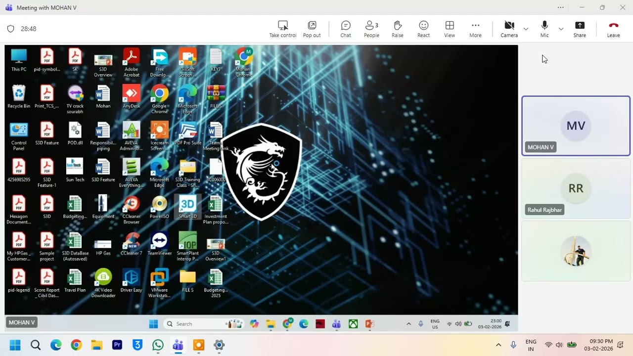Click the Driver Easy desktop icon
Image resolution: width=633 pixels, height=356 pixels.
pos(131,280)
